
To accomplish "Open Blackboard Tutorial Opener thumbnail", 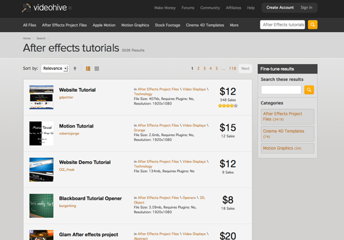I will click(41, 205).
